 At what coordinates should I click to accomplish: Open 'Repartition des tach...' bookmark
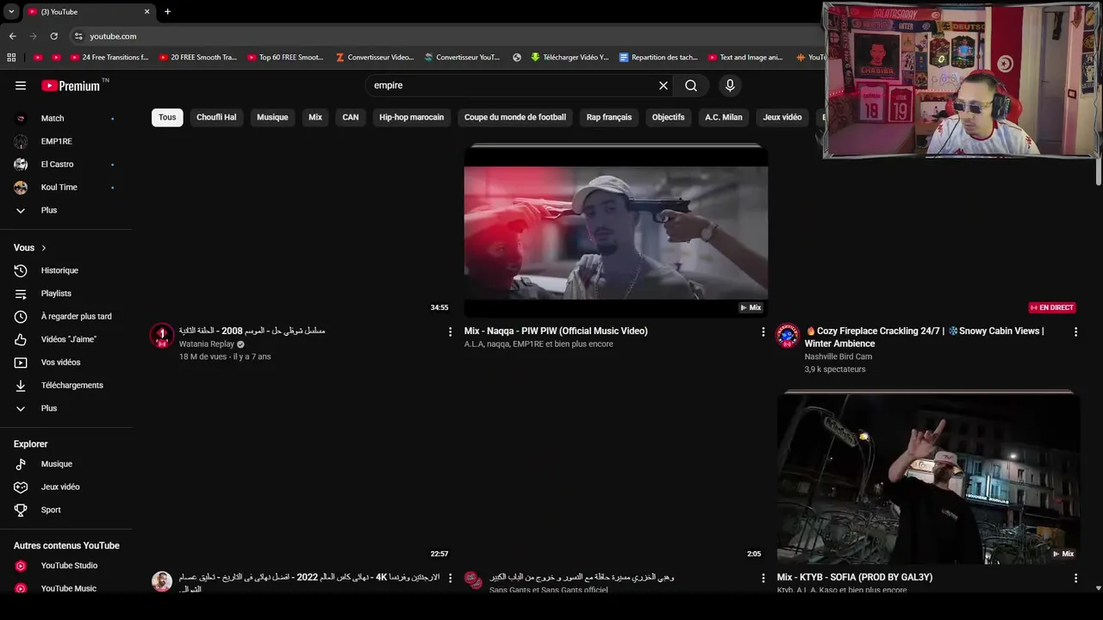[658, 58]
